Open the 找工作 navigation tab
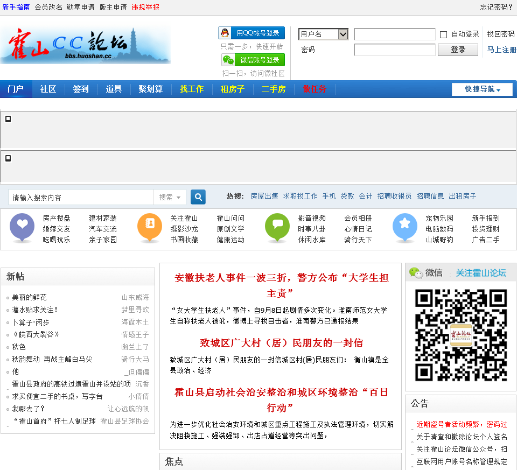This screenshot has width=517, height=470. (192, 89)
